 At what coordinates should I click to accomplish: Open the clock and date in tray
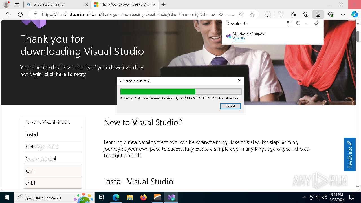[337, 197]
